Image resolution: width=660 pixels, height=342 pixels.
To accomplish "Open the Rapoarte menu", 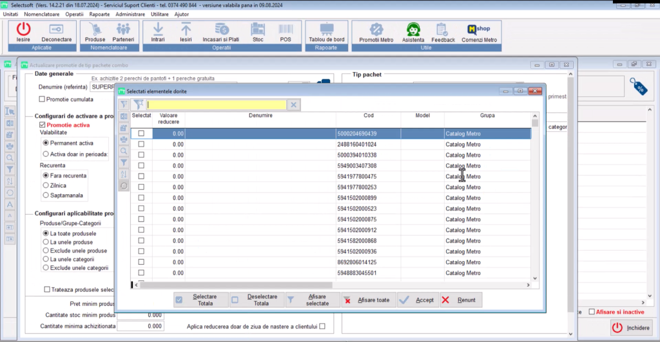I will pos(99,14).
